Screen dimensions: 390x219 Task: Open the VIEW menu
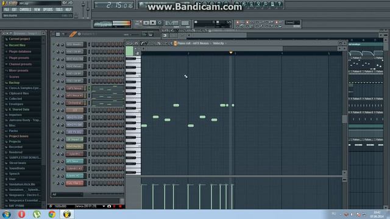tap(37, 10)
